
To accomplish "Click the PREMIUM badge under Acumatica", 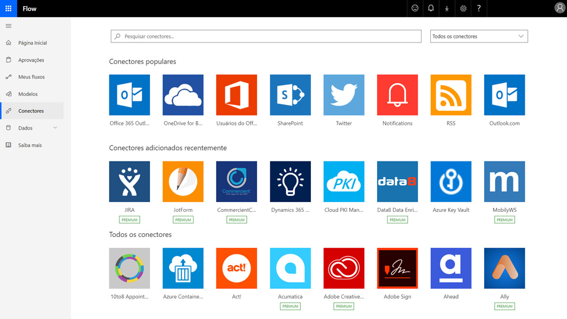I will click(x=290, y=306).
